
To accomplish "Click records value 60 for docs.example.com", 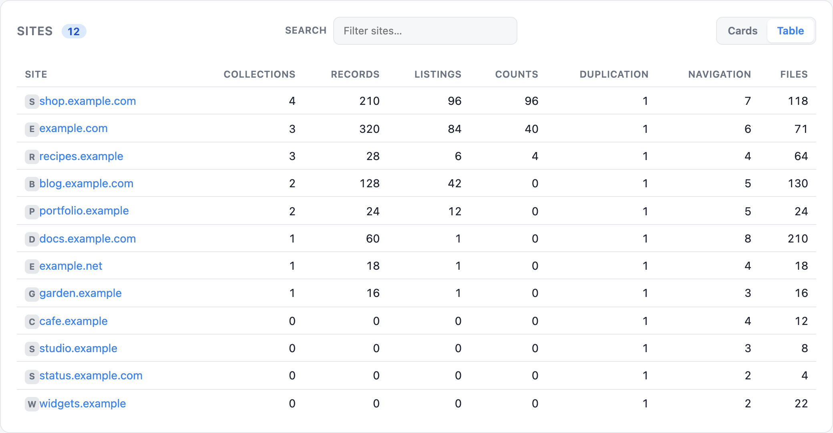I will coord(372,239).
